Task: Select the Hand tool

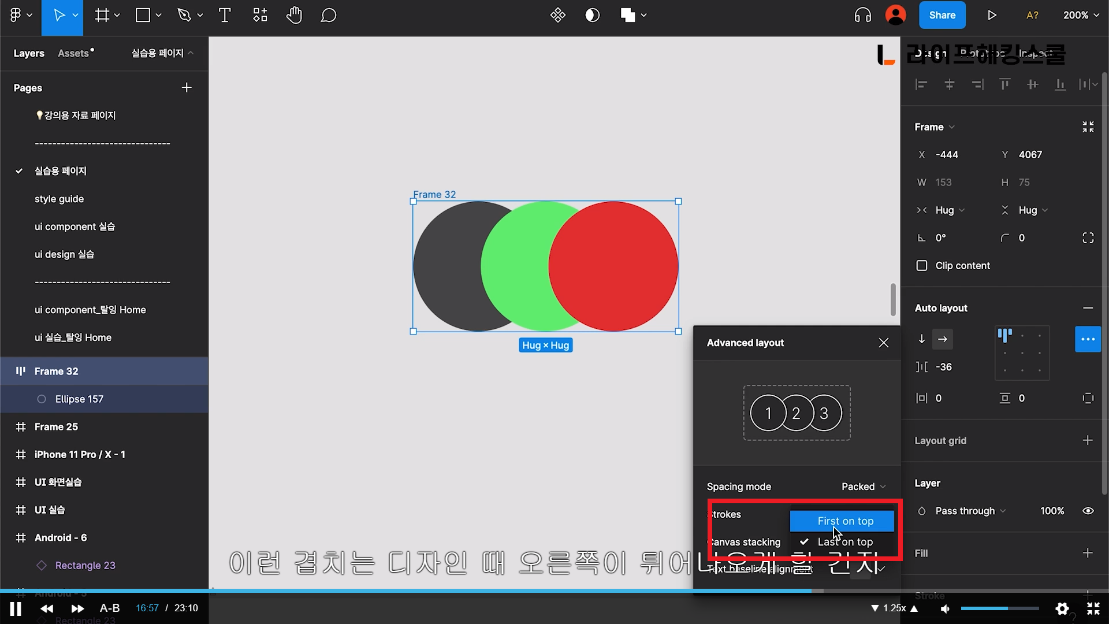Action: pyautogui.click(x=294, y=16)
